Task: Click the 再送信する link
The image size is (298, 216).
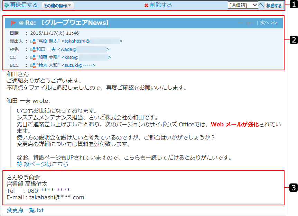Action: pyautogui.click(x=24, y=5)
